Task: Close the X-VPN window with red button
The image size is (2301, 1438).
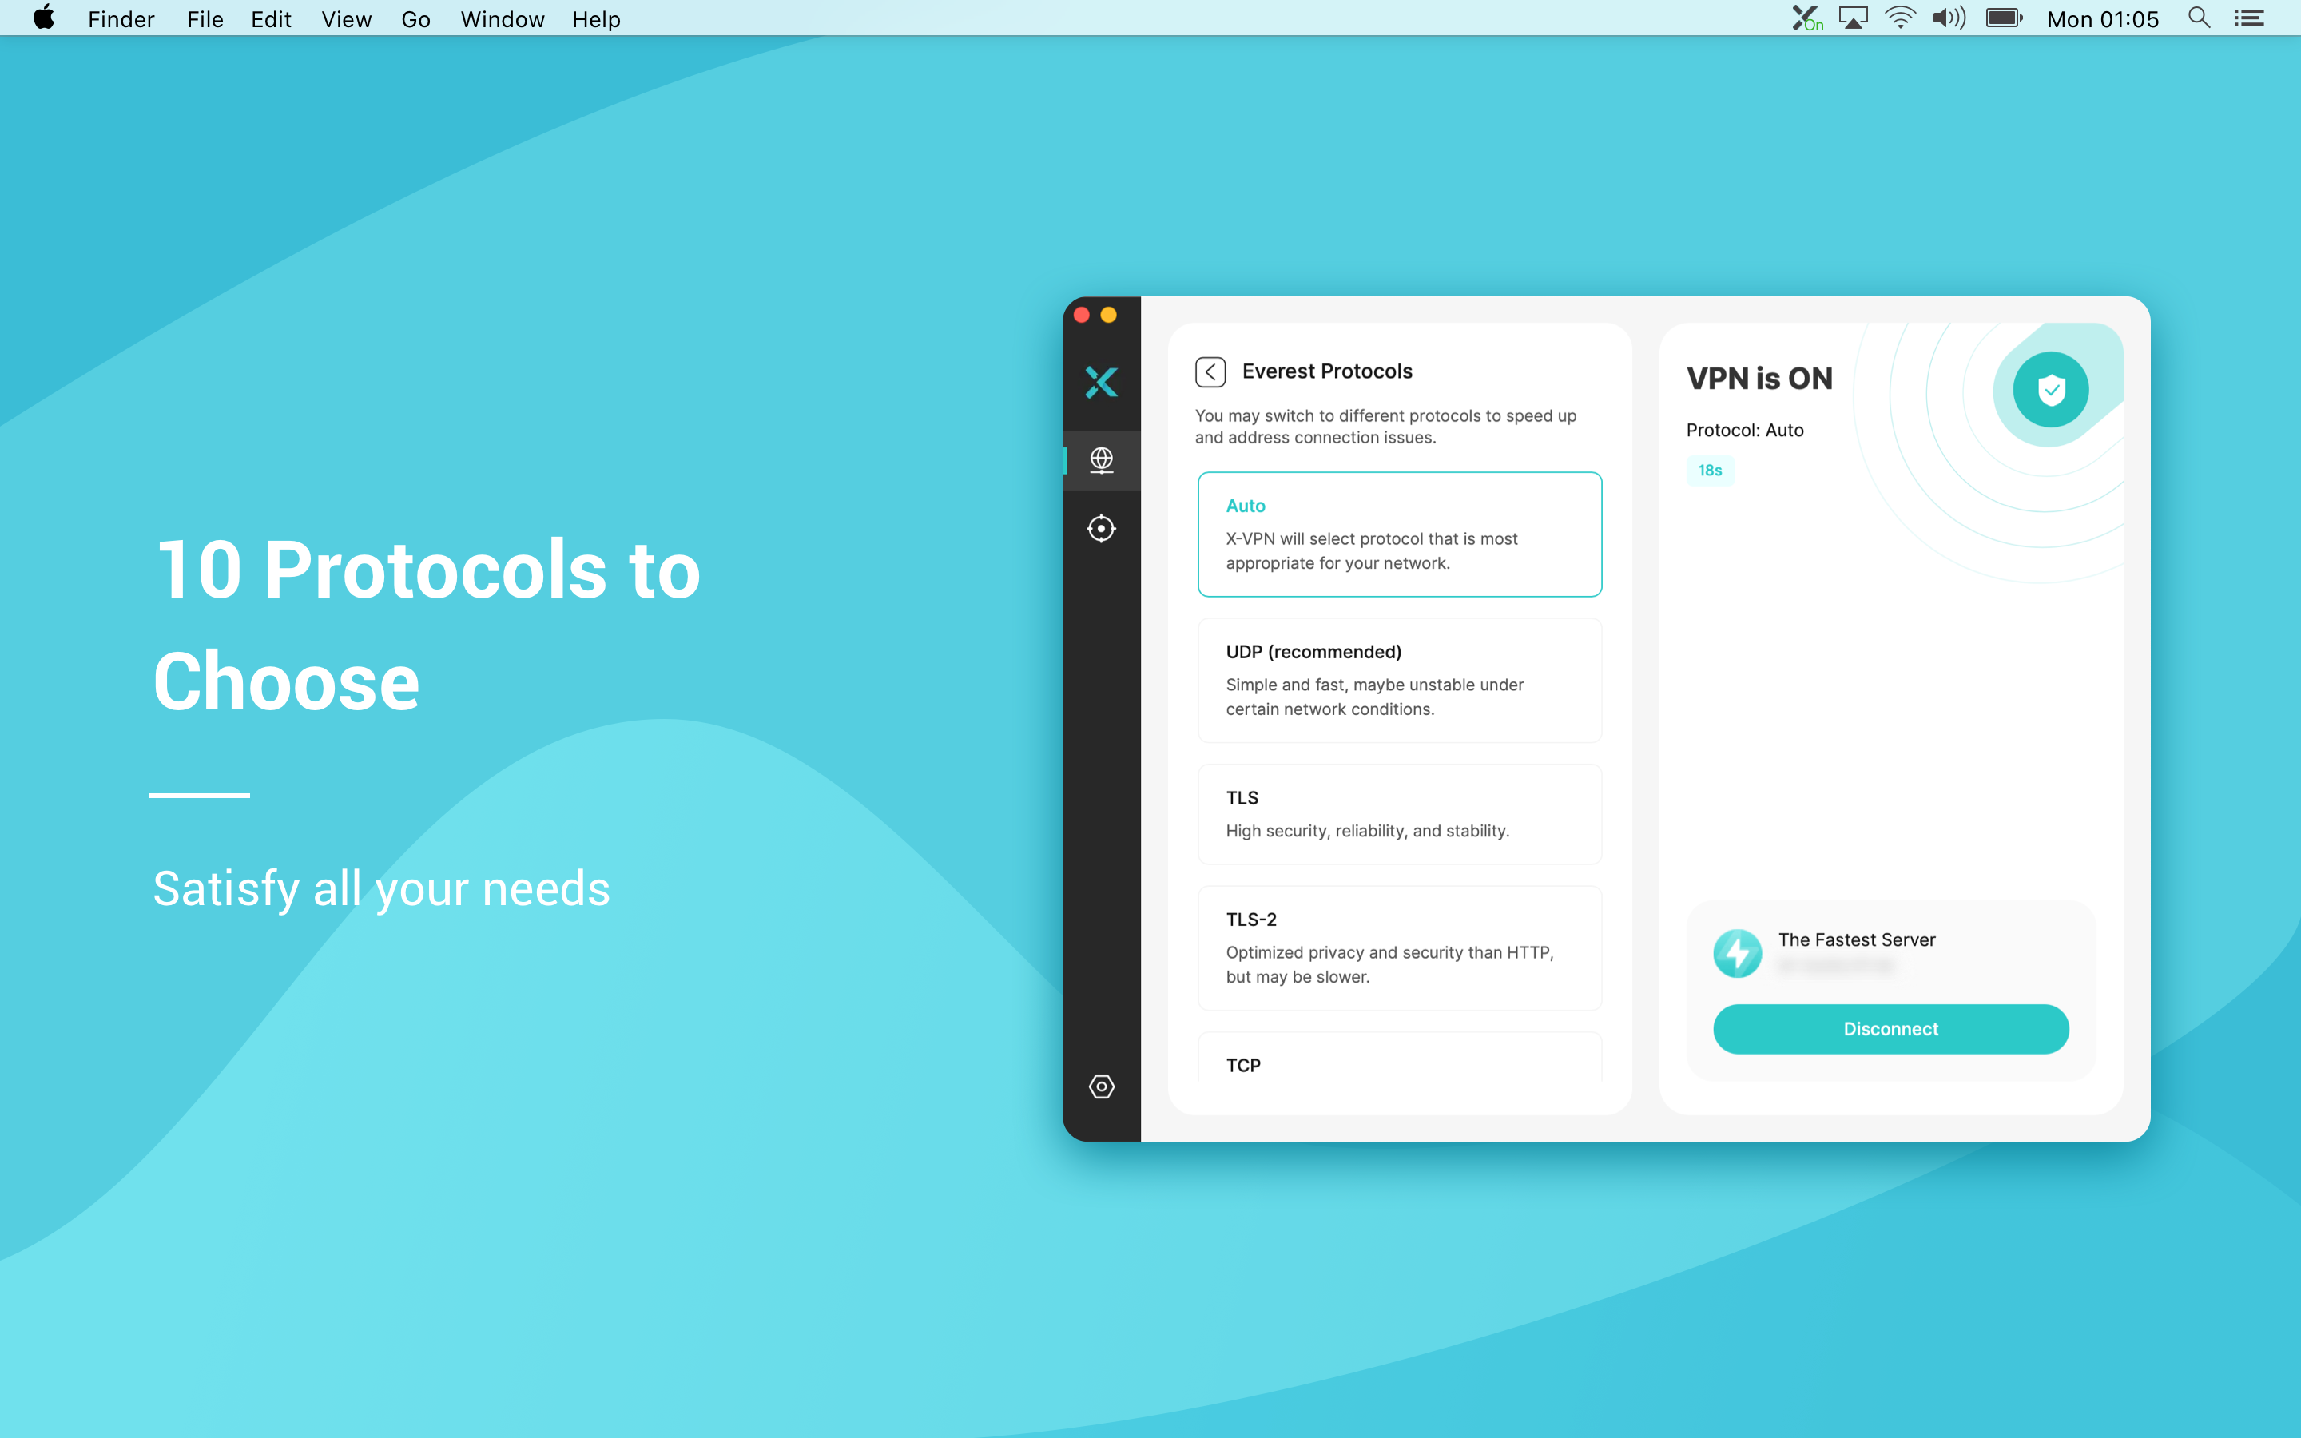Action: click(1081, 315)
